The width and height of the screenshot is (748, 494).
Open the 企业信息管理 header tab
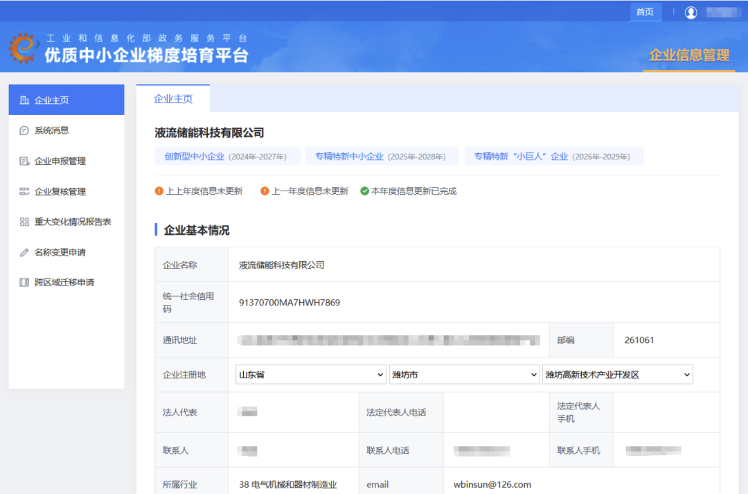click(x=689, y=55)
